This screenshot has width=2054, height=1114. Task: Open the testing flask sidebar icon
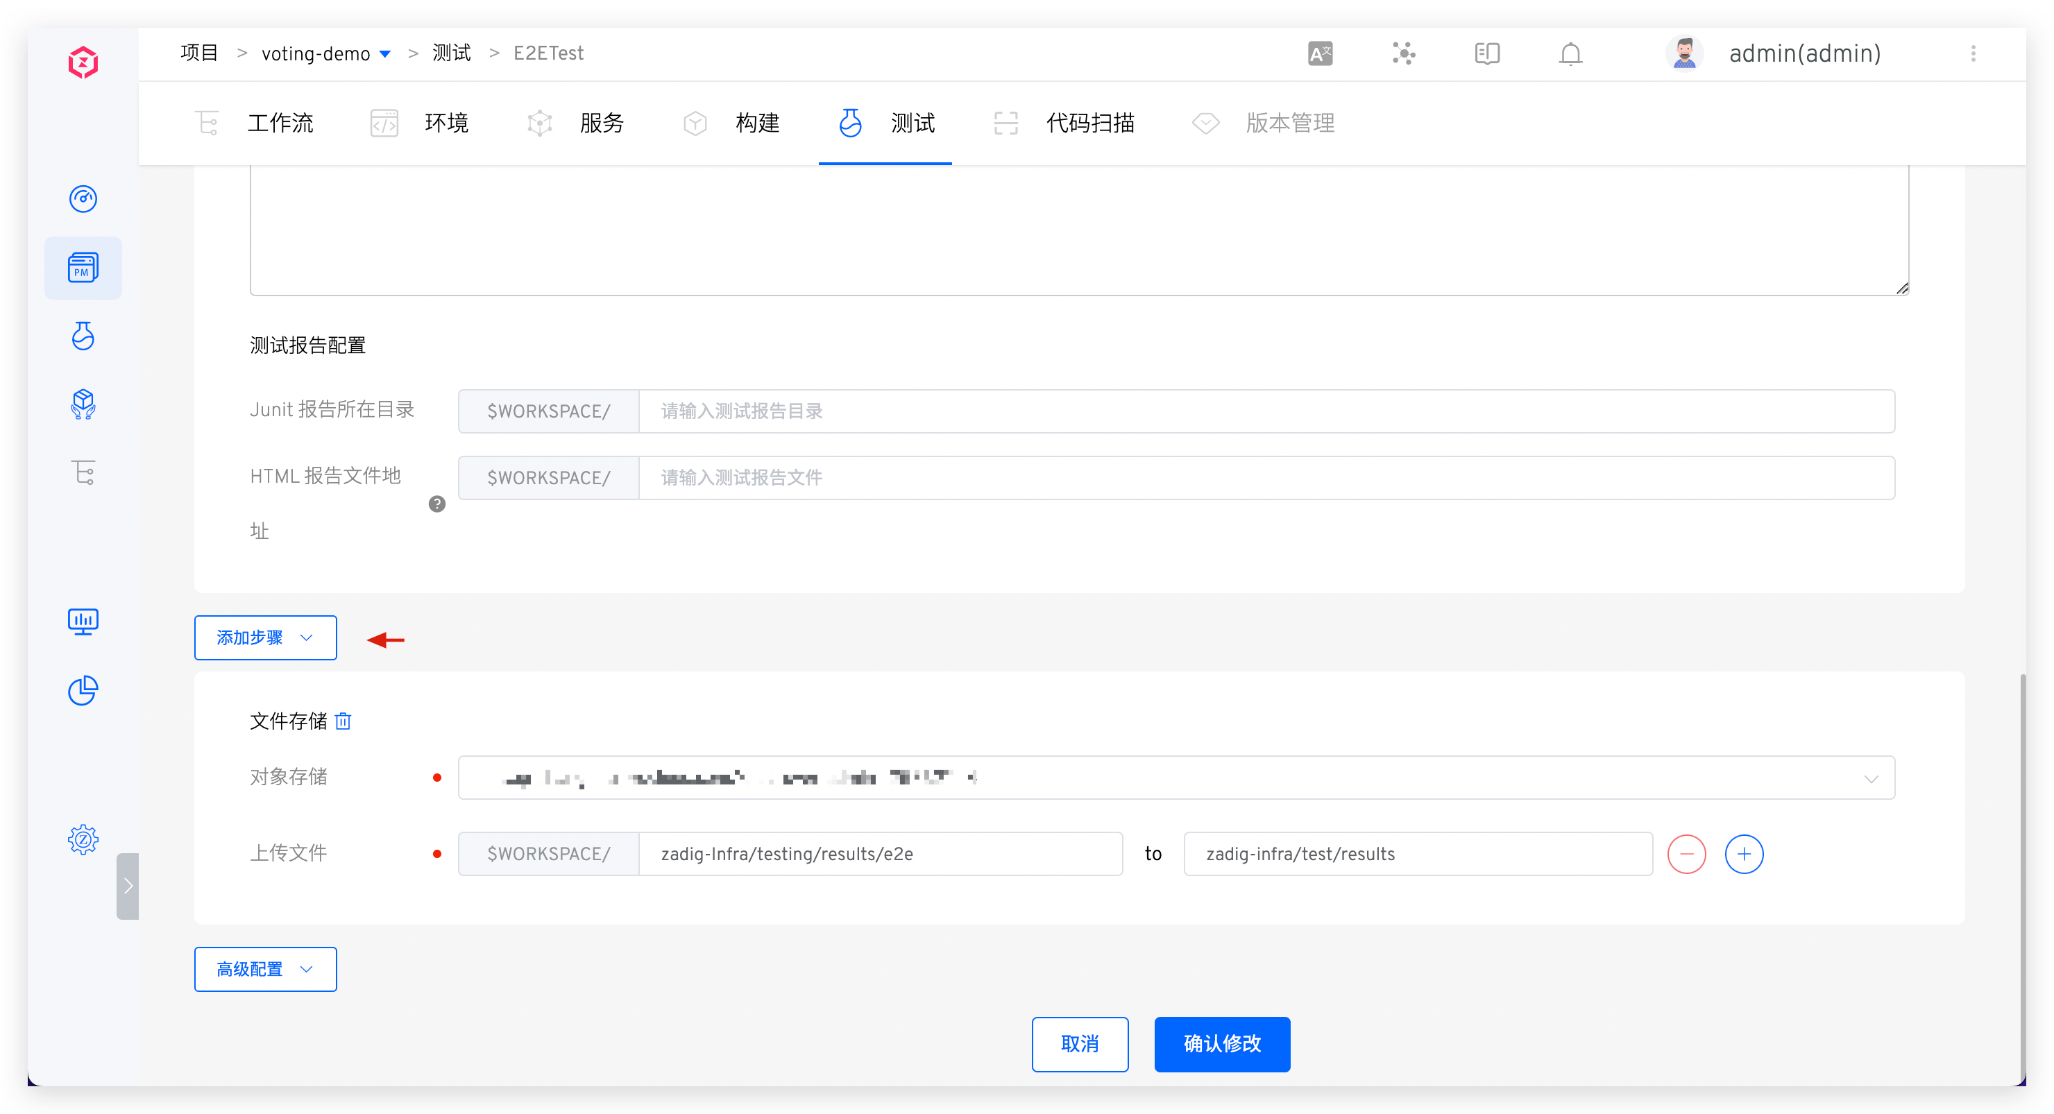83,336
